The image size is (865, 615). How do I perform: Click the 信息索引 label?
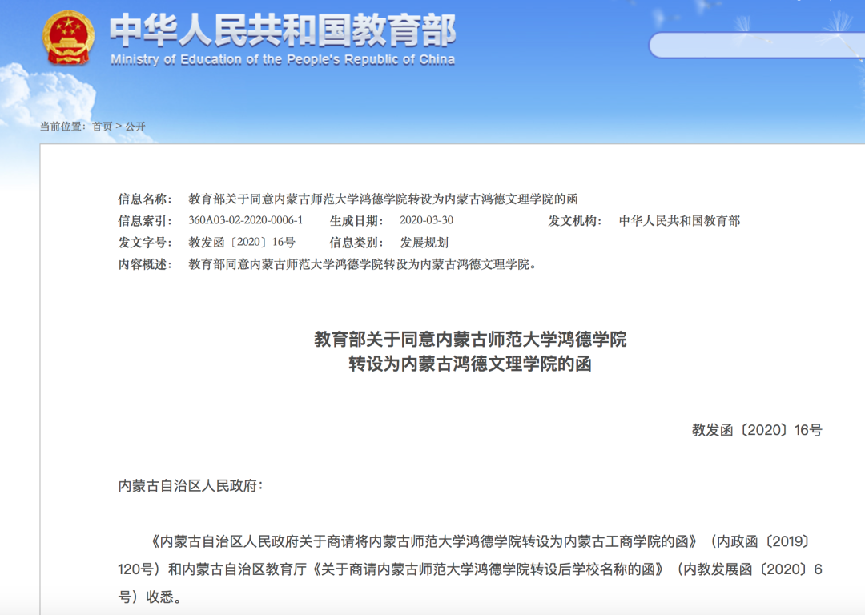[x=145, y=221]
